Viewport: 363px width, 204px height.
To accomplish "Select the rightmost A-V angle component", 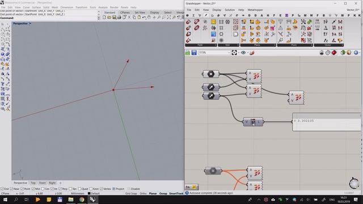I will tap(296, 97).
